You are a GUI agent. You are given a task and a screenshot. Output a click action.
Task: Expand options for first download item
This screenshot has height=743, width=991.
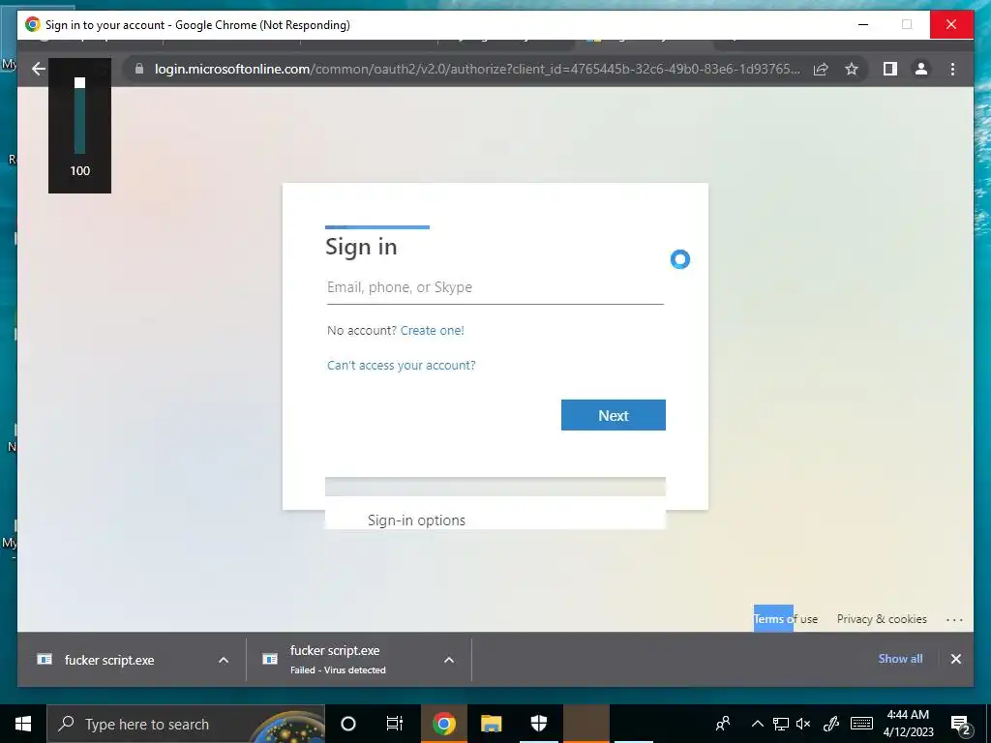click(x=224, y=660)
